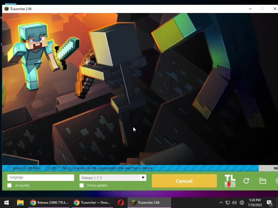Click the version dropdown arrow
Viewport: 278px width, 208px height.
tap(143, 178)
